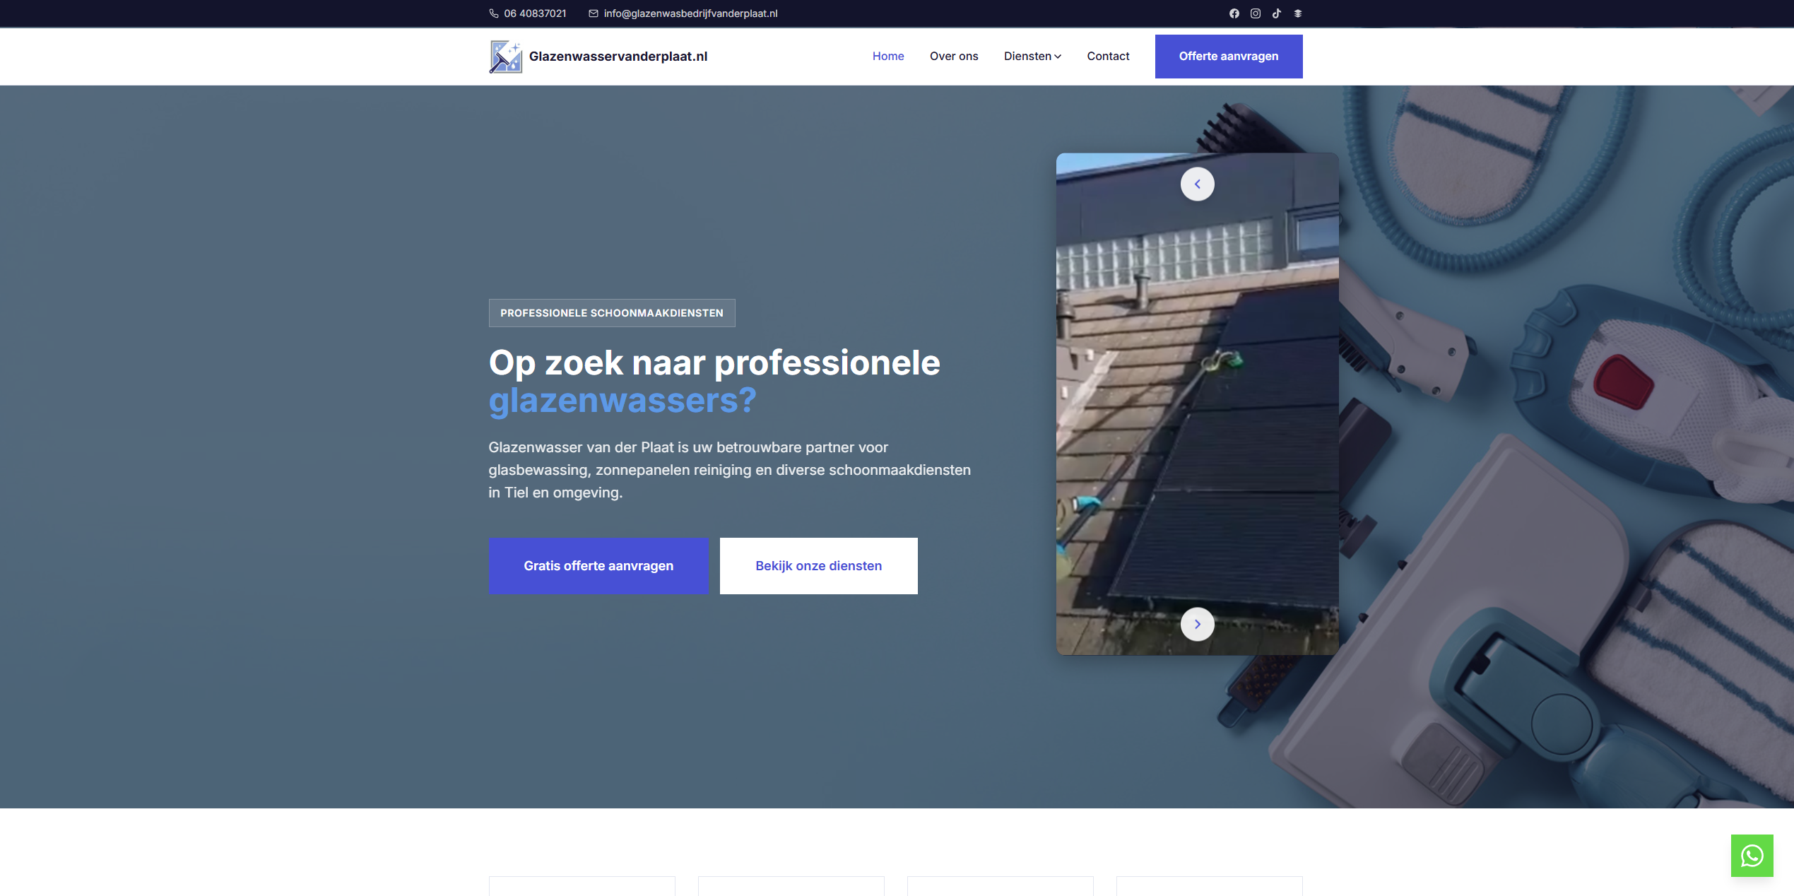Screen dimensions: 1794x896
Task: Open the TikTok icon in top bar
Action: pos(1277,13)
